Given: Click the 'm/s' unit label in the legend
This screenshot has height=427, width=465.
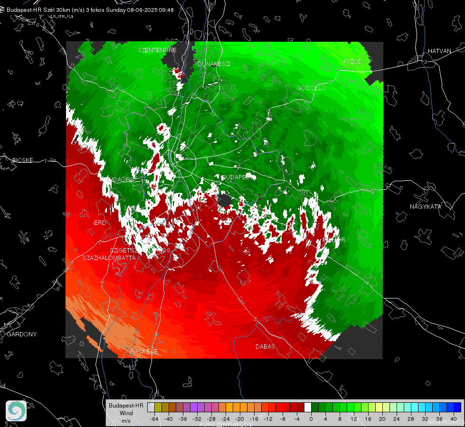Looking at the screenshot, I should (x=126, y=420).
